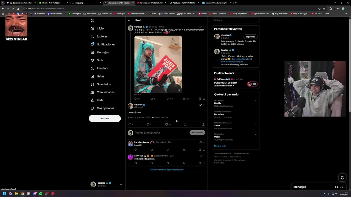Image resolution: width=351 pixels, height=197 pixels.
Task: Open more options on elrubius post
Action: pos(204,105)
